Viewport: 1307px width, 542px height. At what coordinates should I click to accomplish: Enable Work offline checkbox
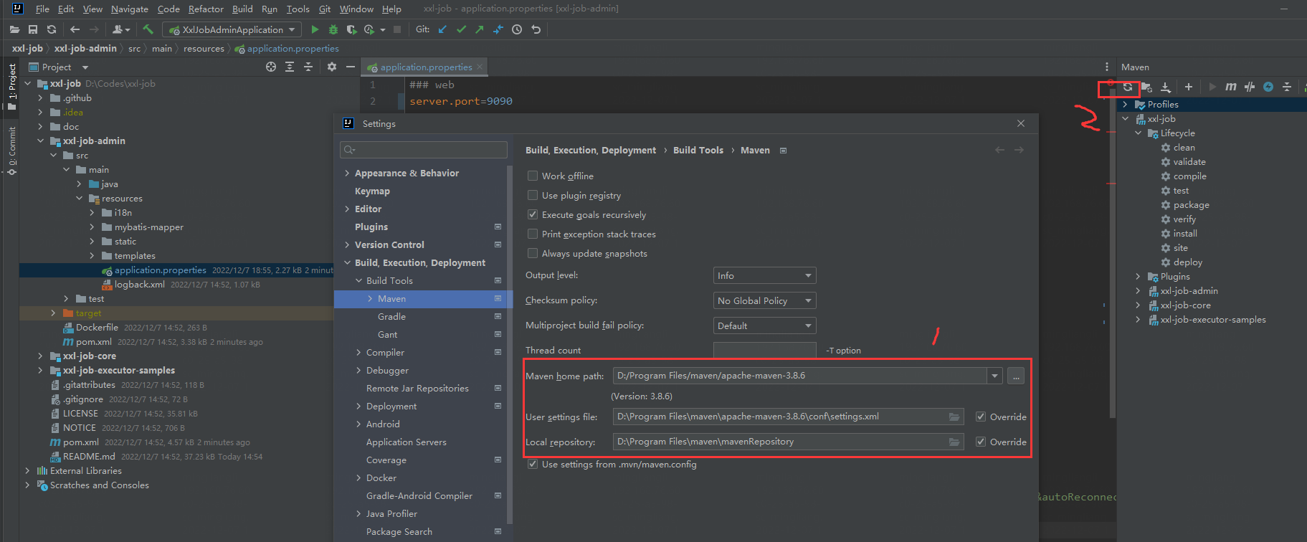pos(533,176)
